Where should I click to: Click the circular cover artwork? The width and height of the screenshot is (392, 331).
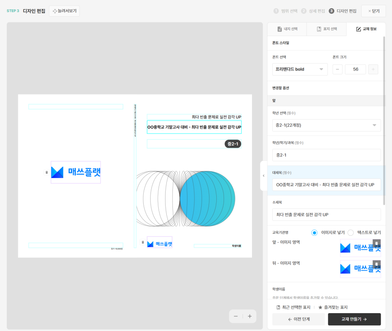tap(185, 199)
